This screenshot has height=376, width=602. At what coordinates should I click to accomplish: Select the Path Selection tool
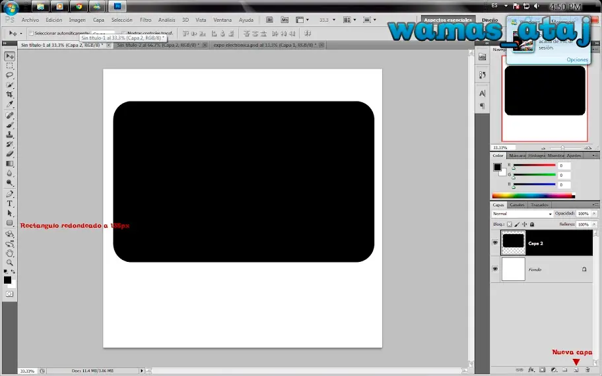(10, 213)
